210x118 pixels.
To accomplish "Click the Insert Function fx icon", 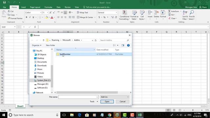I will 35,27.
